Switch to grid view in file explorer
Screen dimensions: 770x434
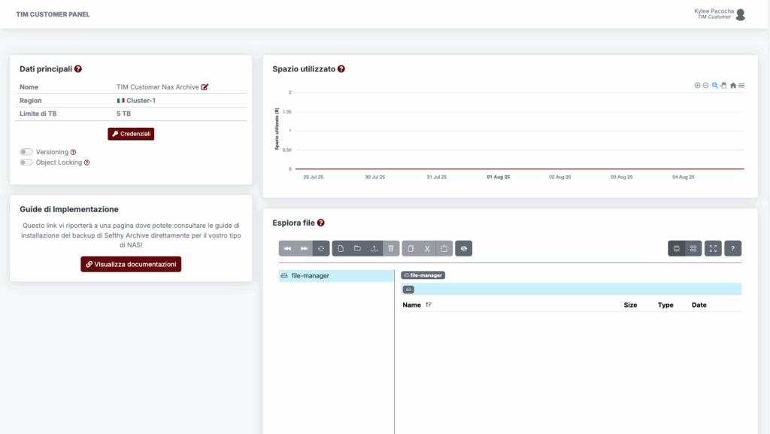(x=693, y=248)
